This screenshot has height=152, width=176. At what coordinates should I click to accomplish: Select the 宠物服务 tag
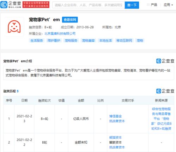71,41
